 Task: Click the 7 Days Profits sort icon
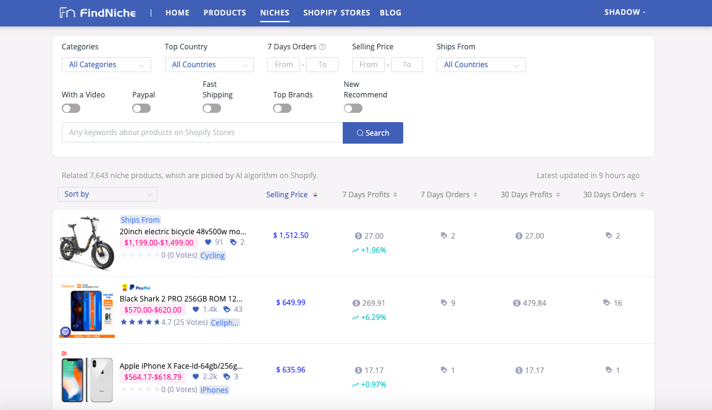pos(395,195)
